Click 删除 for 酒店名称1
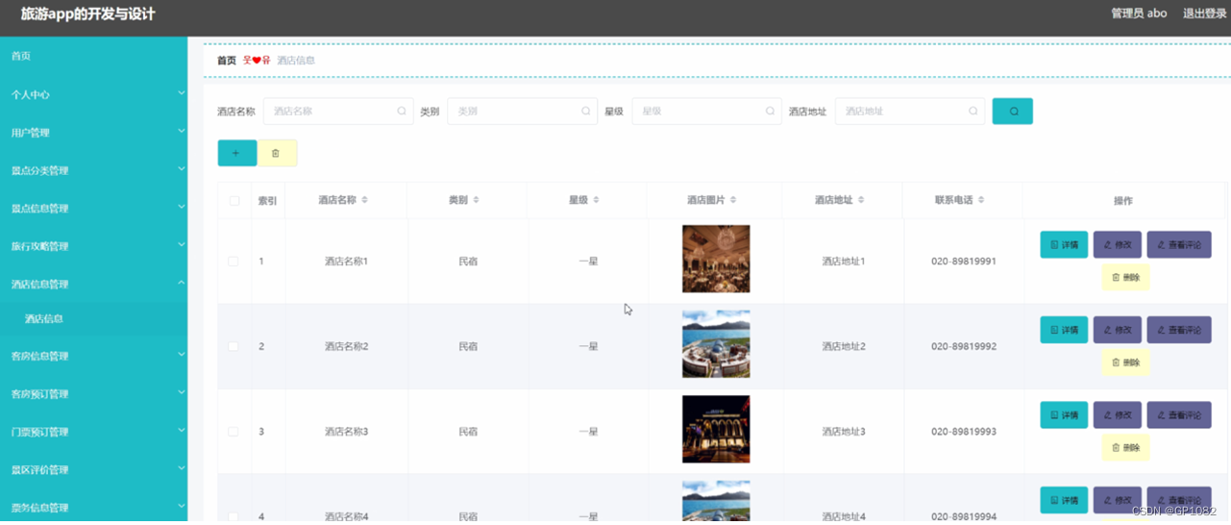The height and width of the screenshot is (525, 1231). coord(1125,278)
